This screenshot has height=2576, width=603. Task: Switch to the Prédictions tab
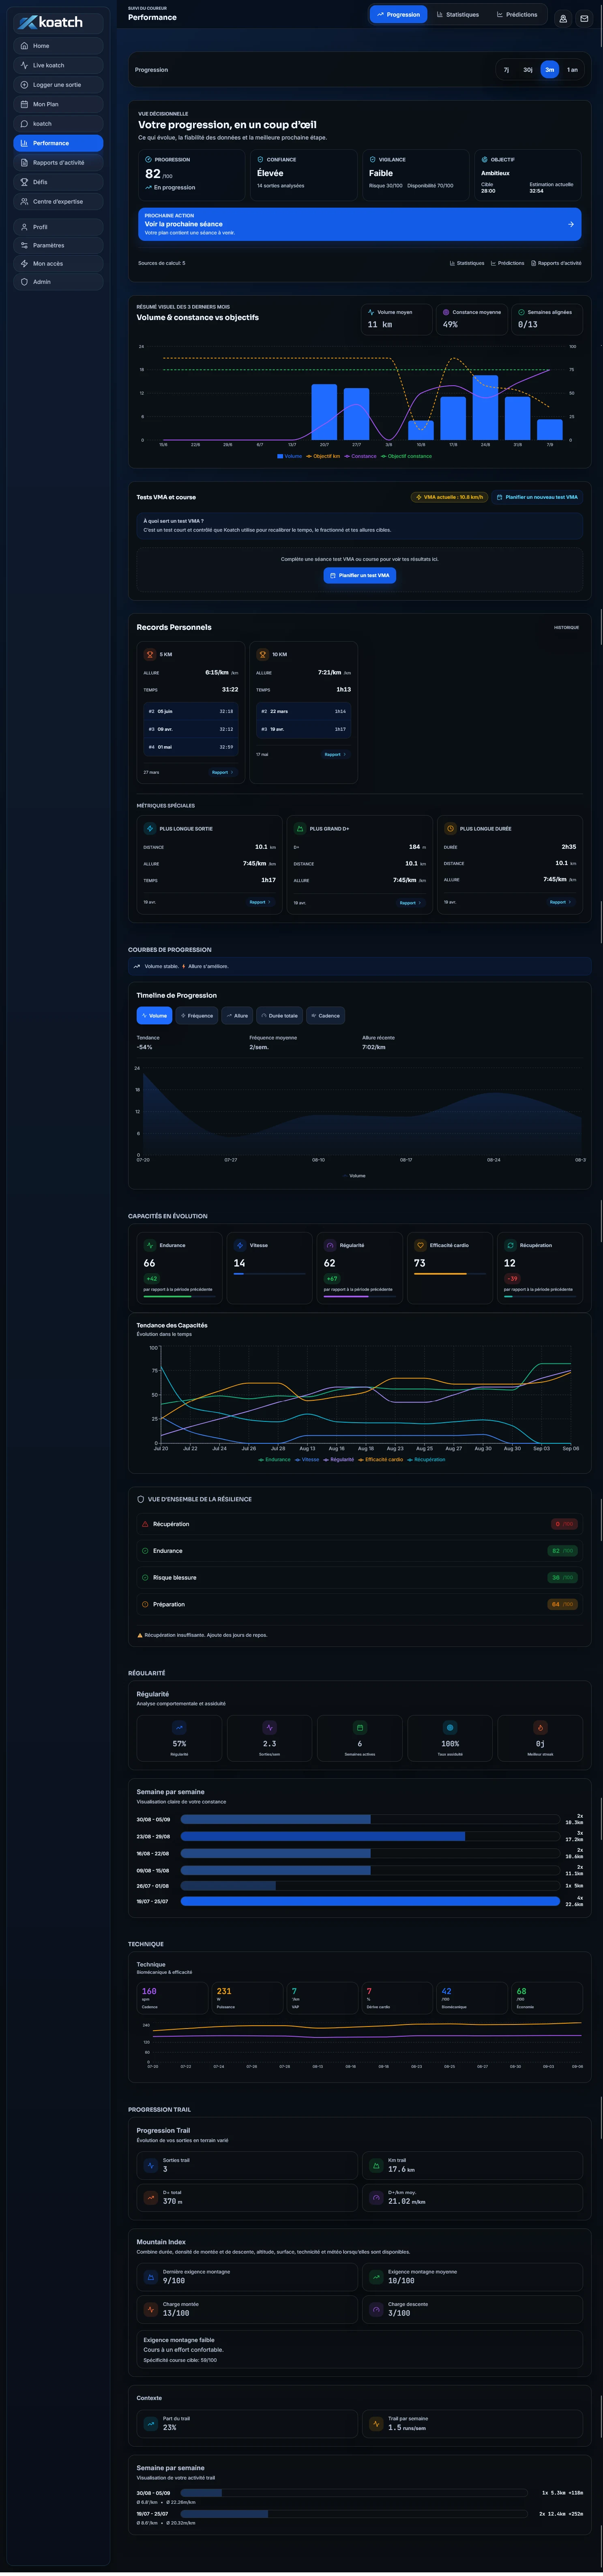tap(517, 14)
